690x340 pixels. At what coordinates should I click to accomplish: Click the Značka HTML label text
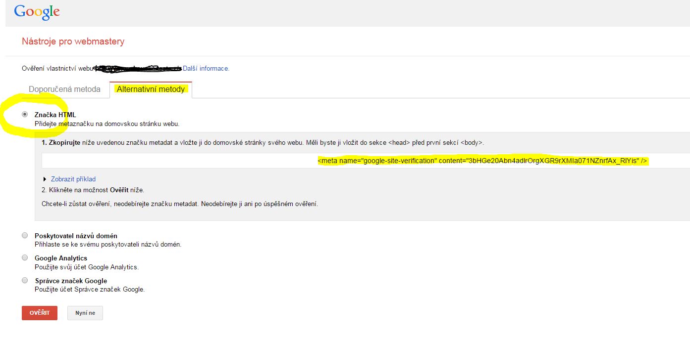pos(55,115)
